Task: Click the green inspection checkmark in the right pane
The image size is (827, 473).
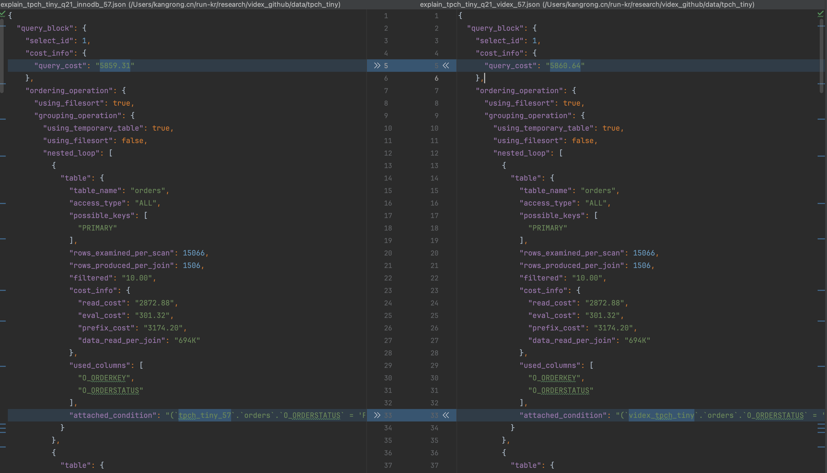Action: click(x=820, y=14)
